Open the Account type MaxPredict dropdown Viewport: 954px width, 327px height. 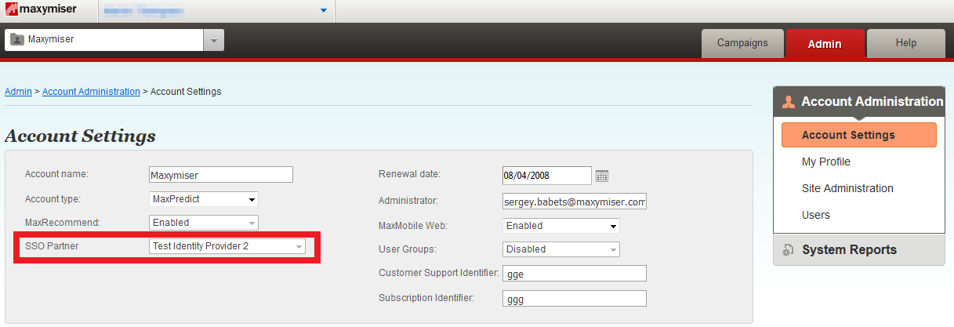tap(204, 199)
